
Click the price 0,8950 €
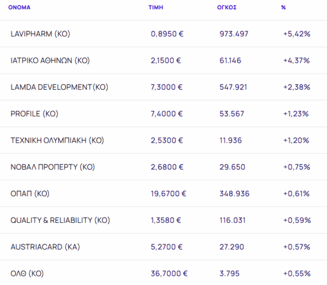167,34
